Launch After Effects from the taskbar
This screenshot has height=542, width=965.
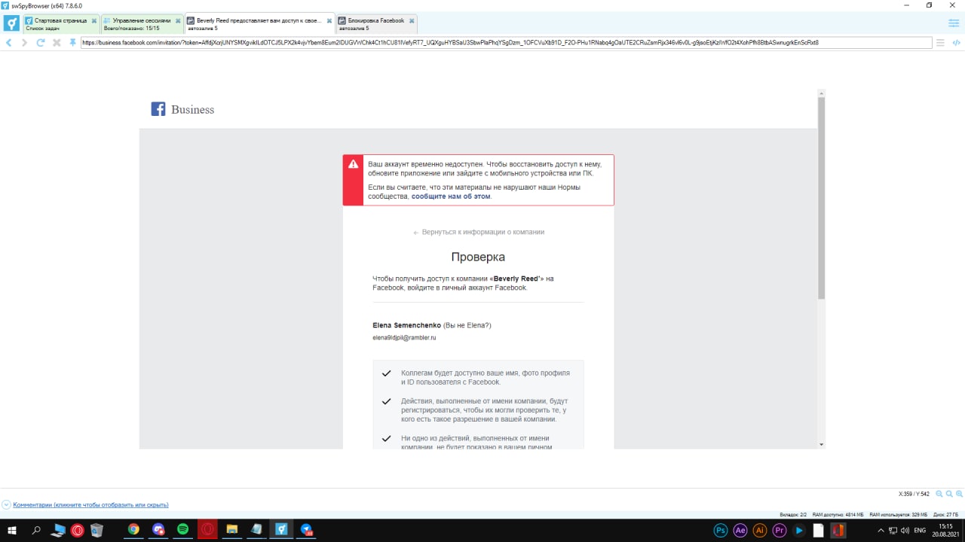coord(740,530)
